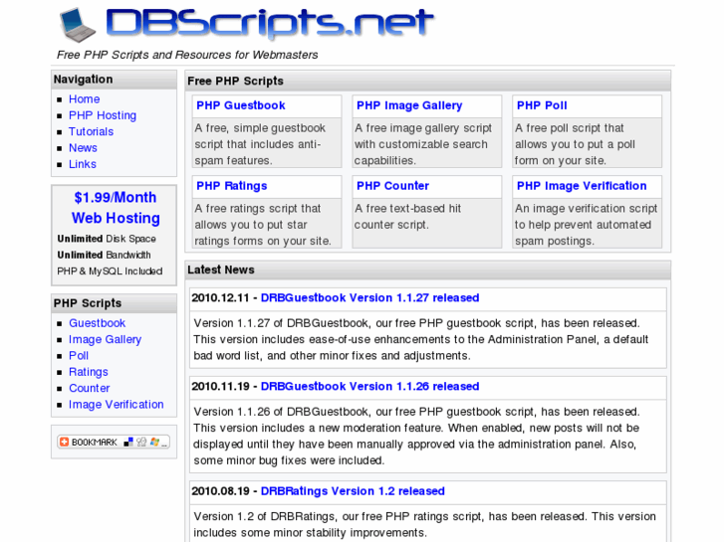Go to Home in Navigation
Viewport: 724px width, 542px height.
[x=84, y=99]
